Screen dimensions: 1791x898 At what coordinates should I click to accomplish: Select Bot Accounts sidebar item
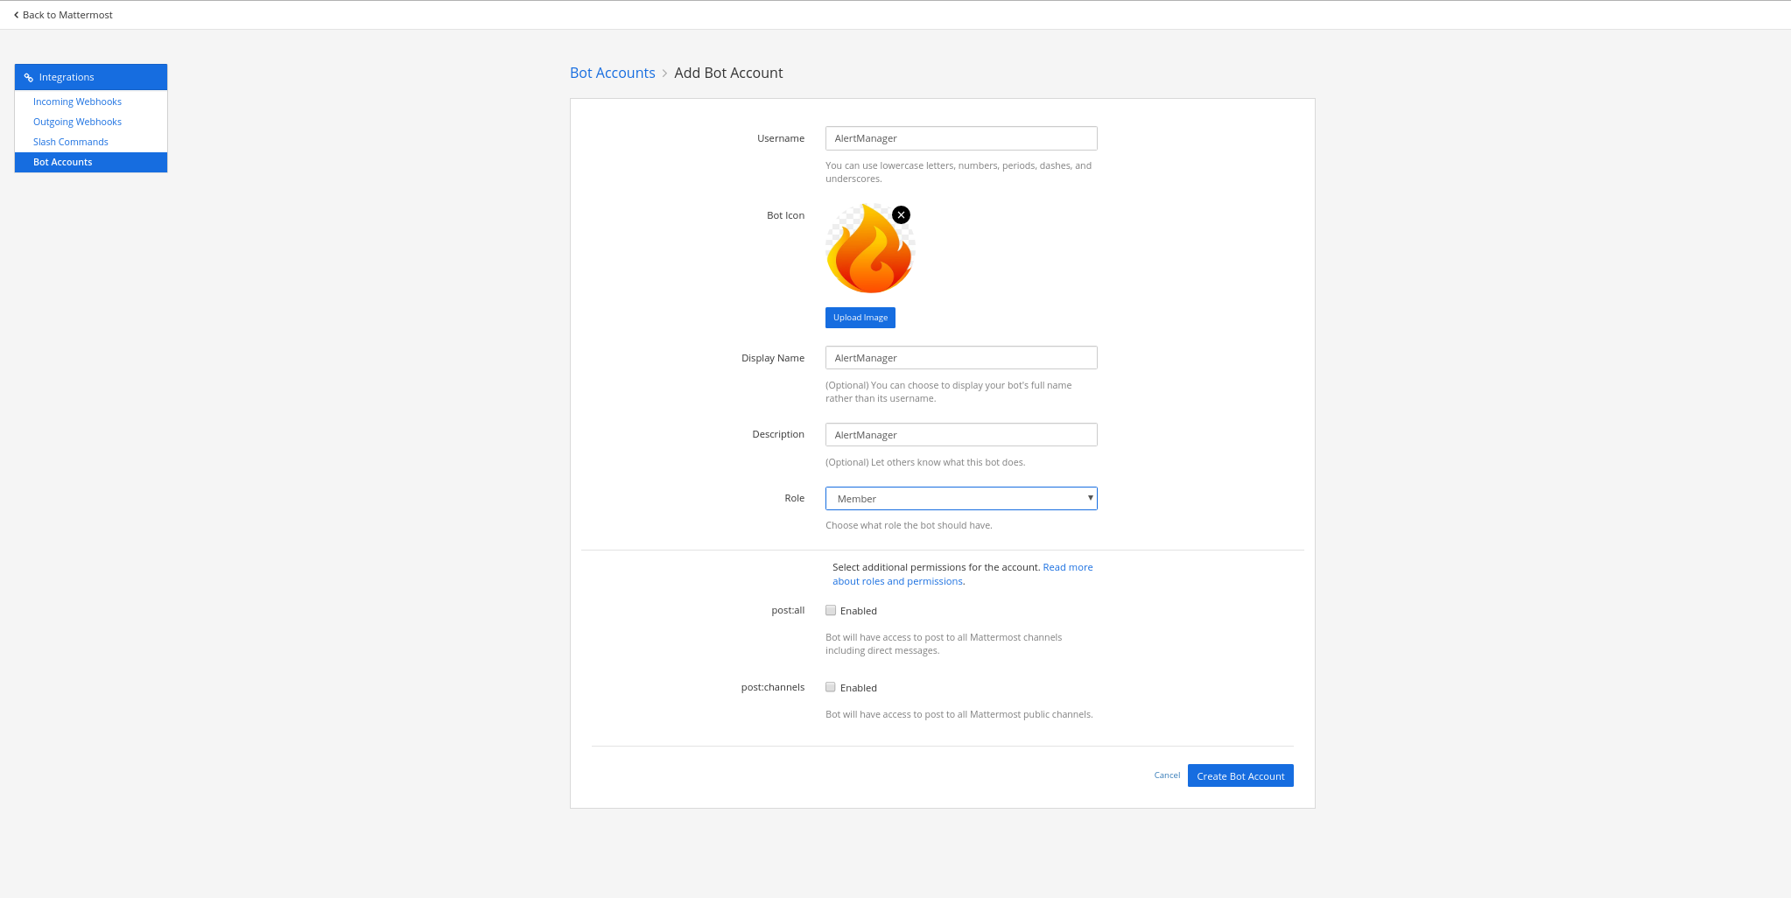pos(63,162)
